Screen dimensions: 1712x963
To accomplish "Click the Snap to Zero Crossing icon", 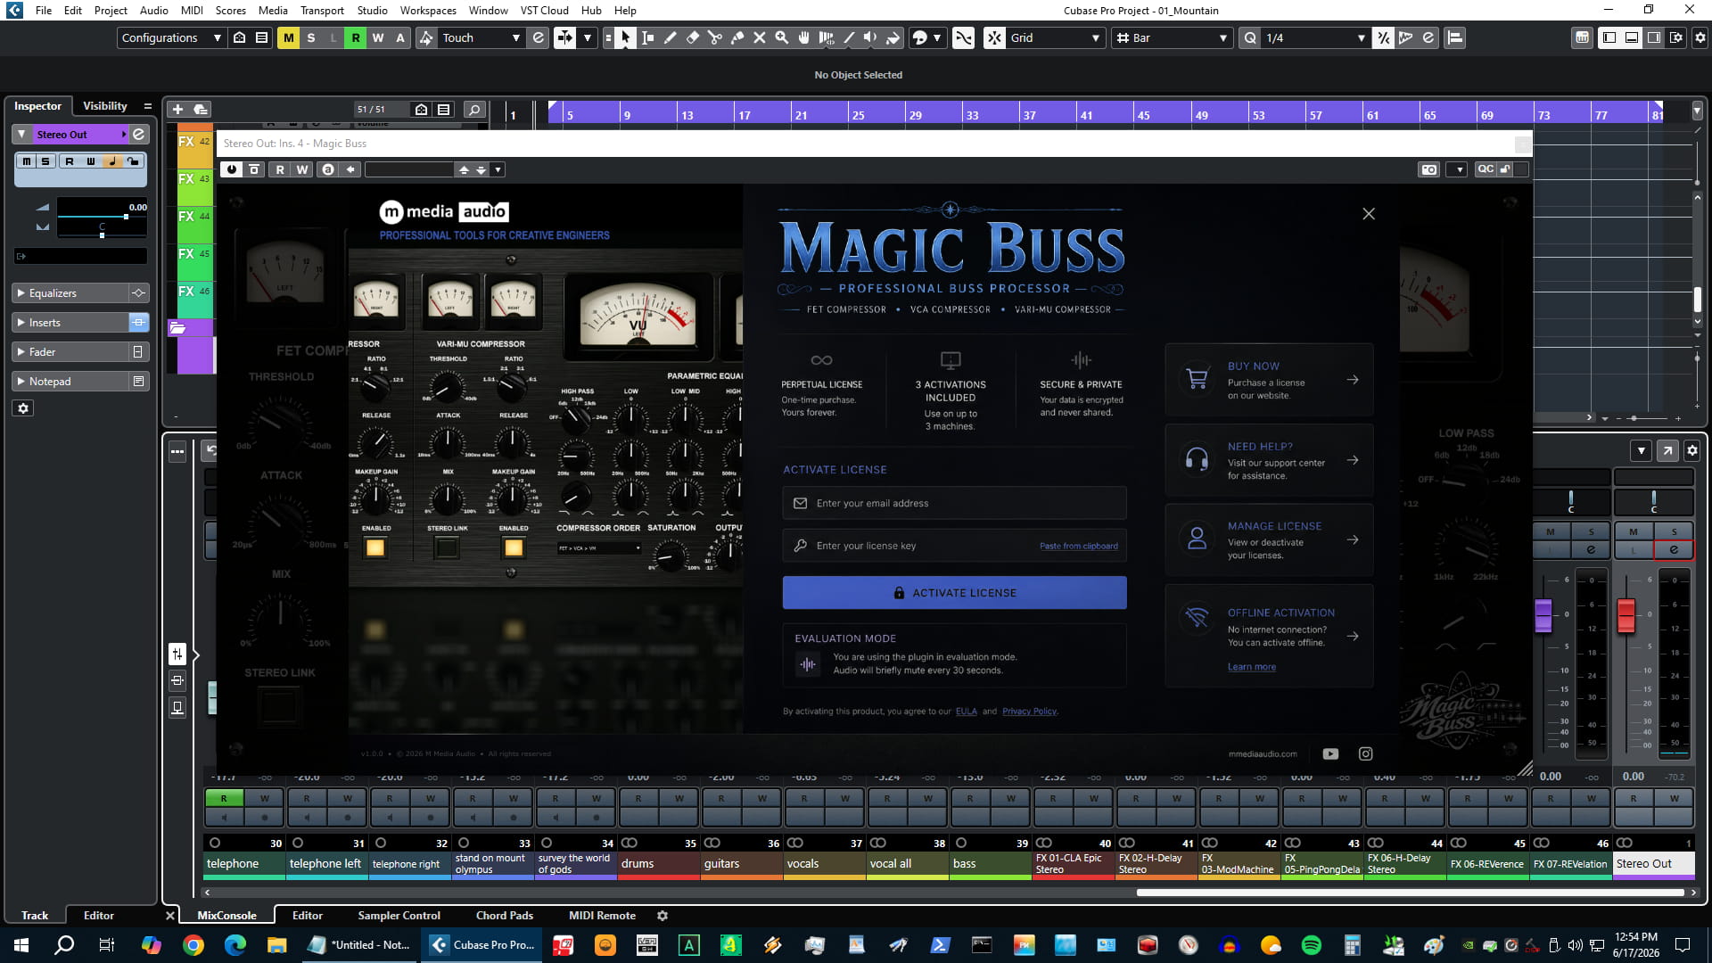I will 963,37.
